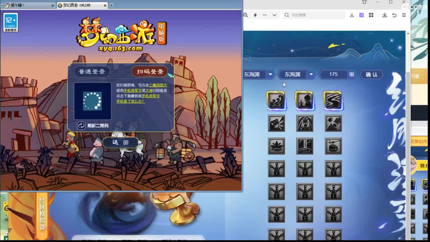Open the browser downloads icon

385,15
